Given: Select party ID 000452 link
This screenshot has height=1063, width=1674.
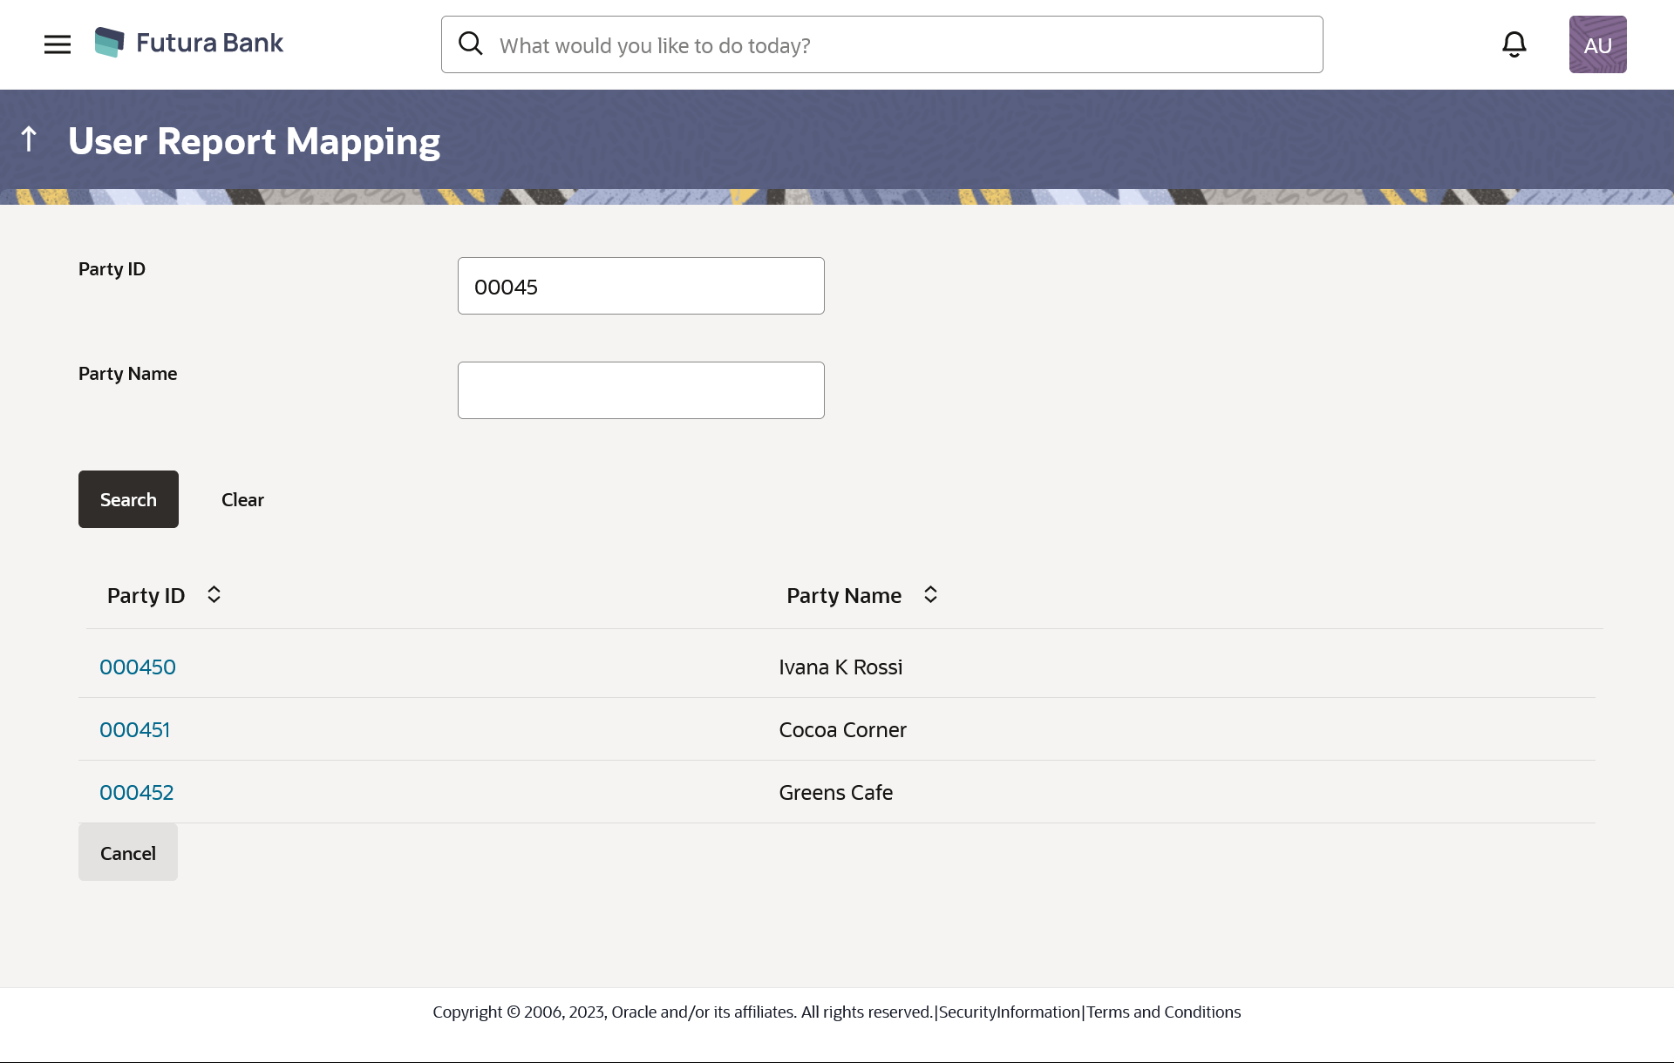Looking at the screenshot, I should coord(137,793).
